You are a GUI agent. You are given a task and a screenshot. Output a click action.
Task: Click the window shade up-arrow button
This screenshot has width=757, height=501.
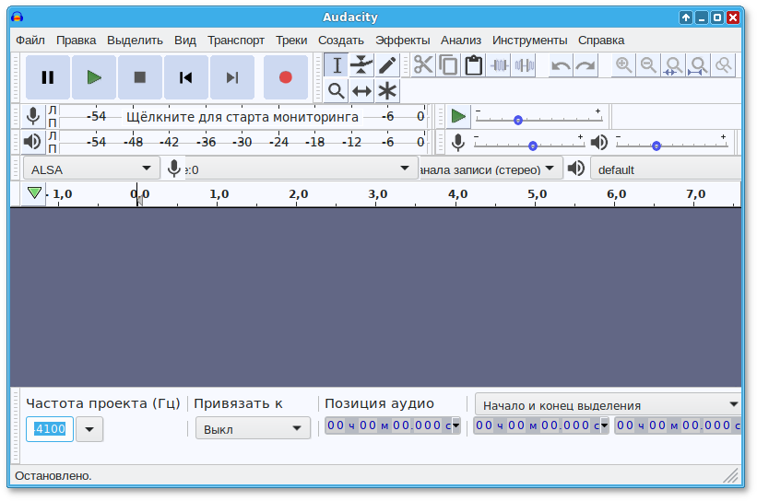tap(686, 17)
